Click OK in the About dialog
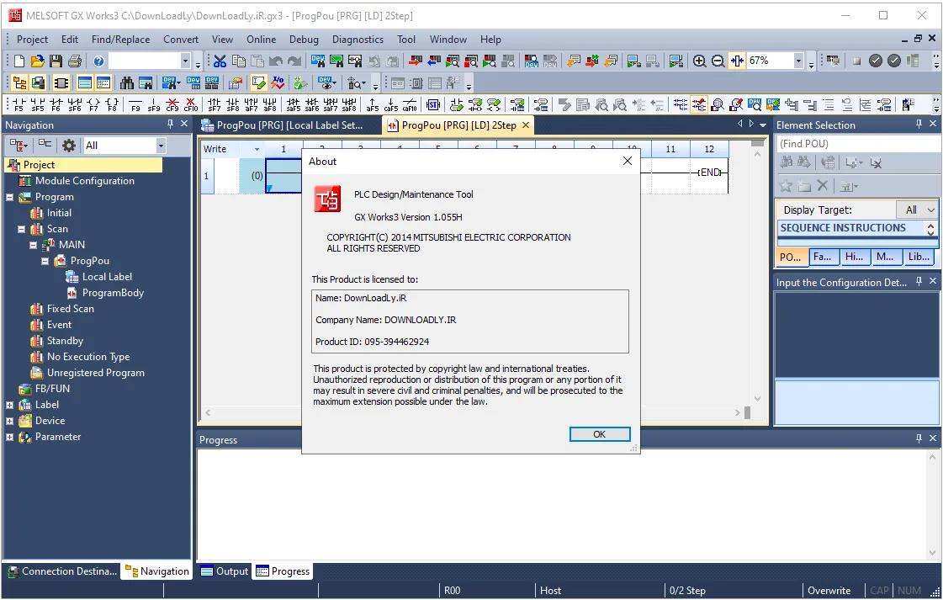This screenshot has height=600, width=943. 600,434
